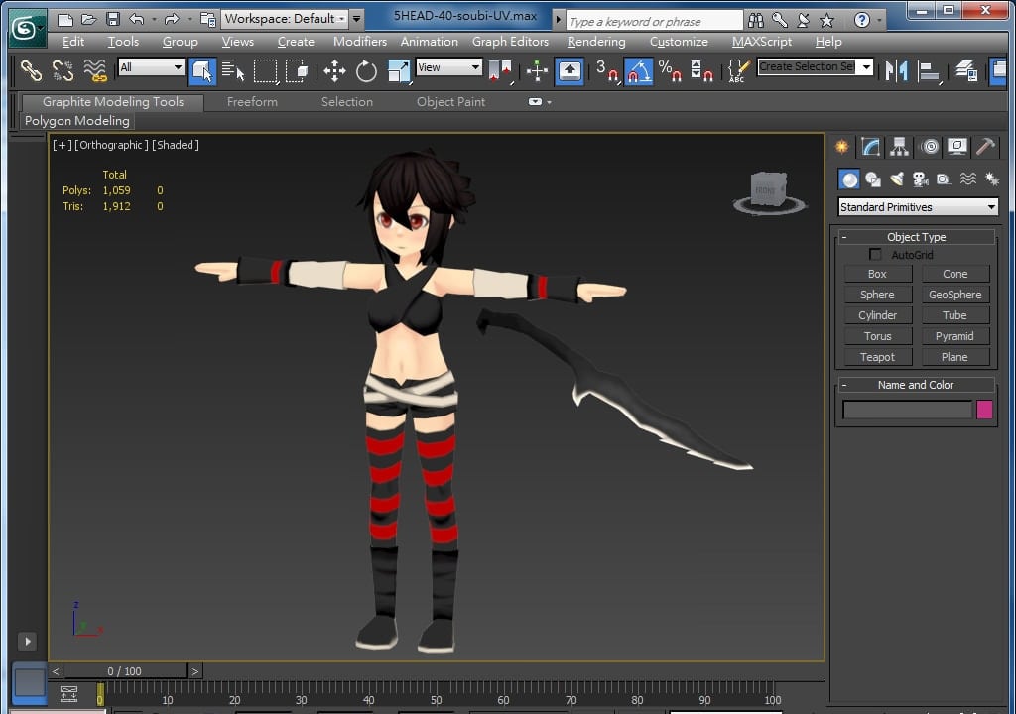Open the selection filter All dropdown

[151, 67]
